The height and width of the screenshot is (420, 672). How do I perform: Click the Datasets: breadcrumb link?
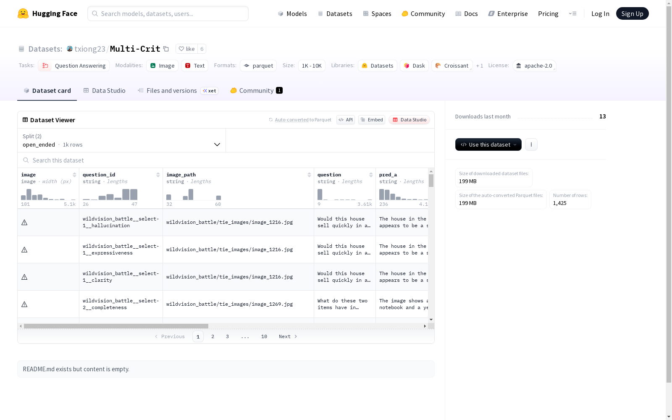point(45,49)
